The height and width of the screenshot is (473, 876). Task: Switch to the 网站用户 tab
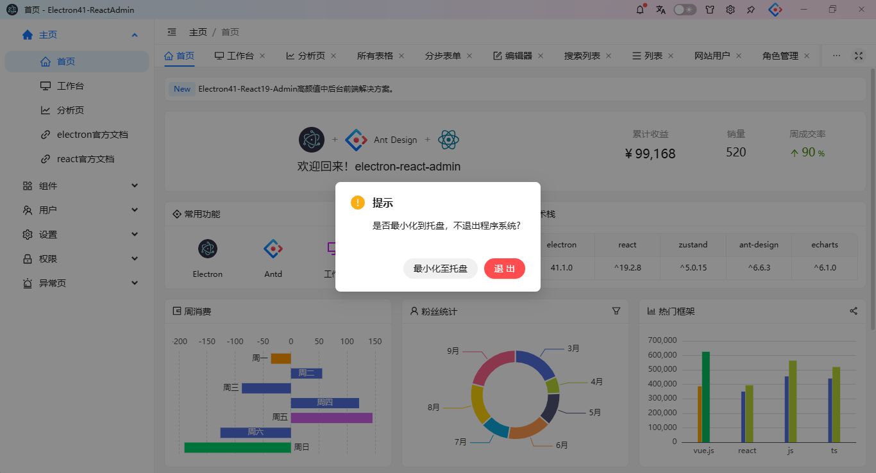point(712,56)
